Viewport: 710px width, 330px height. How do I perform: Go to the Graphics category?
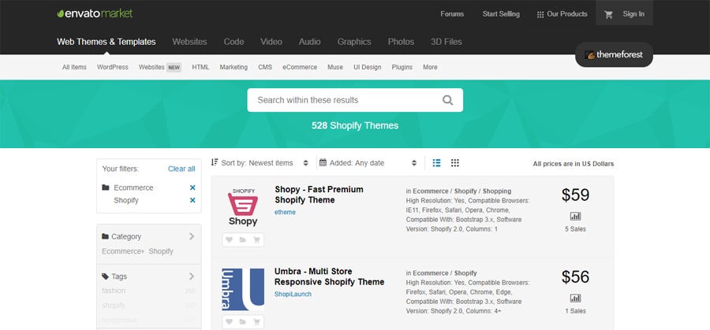[354, 42]
